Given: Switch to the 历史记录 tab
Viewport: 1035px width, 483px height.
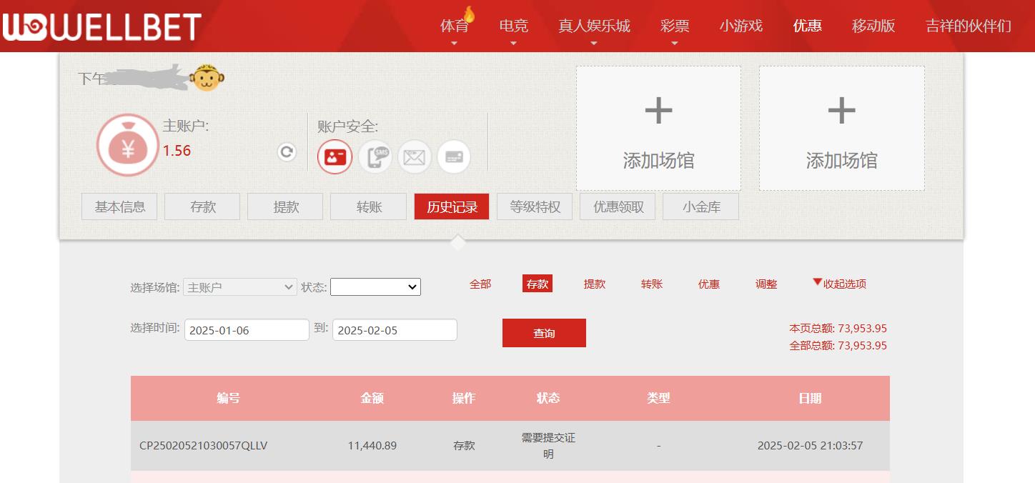Looking at the screenshot, I should [451, 206].
